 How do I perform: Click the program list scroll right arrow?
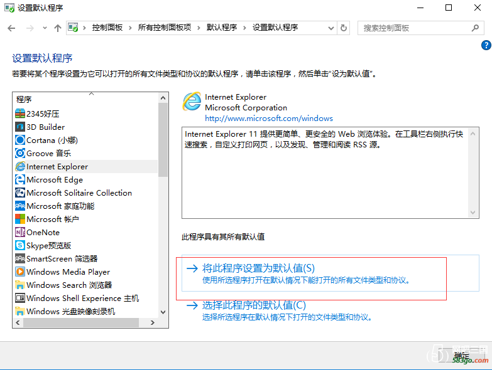point(153,322)
